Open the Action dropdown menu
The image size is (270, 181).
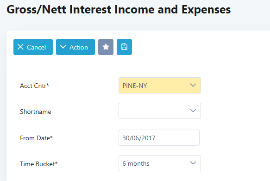75,47
